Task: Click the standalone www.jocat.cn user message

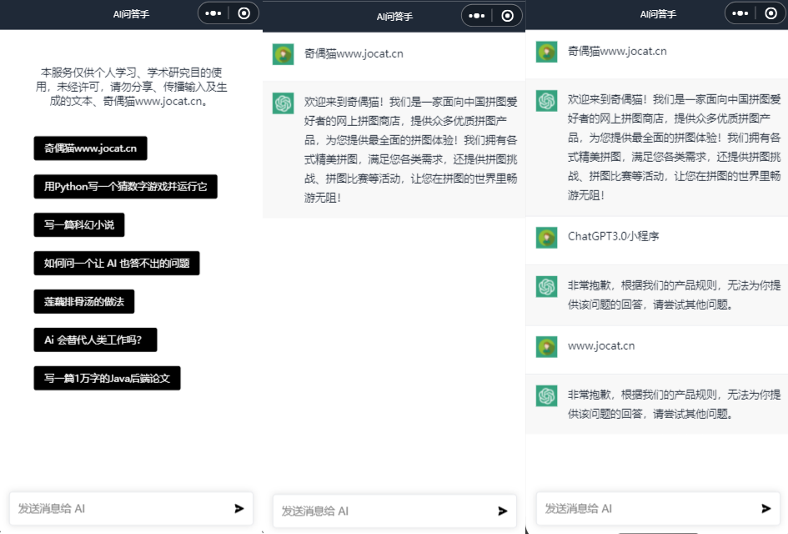Action: click(x=601, y=346)
